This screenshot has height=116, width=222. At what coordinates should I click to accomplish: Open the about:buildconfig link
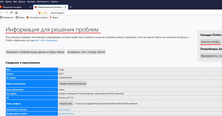[66, 114]
